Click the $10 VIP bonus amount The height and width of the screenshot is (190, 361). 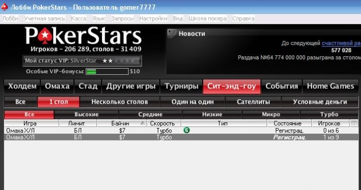click(x=135, y=71)
